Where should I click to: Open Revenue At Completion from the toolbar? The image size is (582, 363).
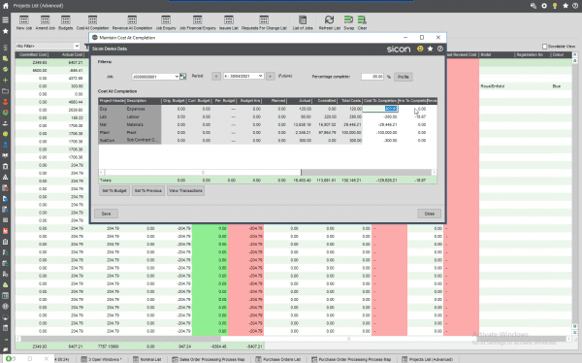(x=132, y=22)
